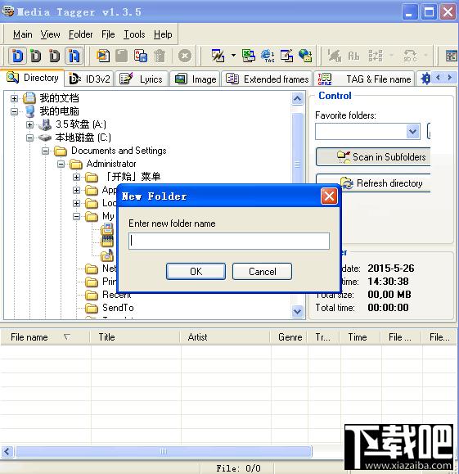The width and height of the screenshot is (459, 474).
Task: Click OK in the New Folder dialog
Action: (196, 272)
